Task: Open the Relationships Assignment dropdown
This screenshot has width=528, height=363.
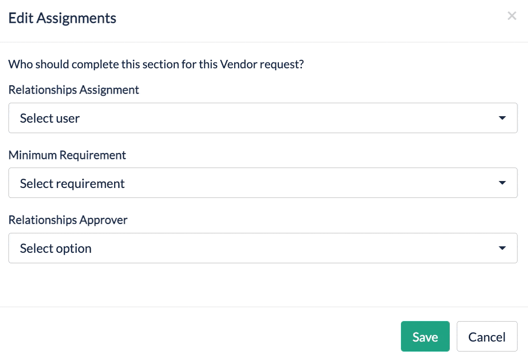Action: pyautogui.click(x=263, y=118)
